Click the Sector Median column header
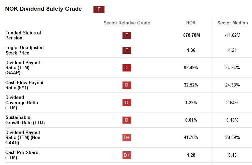The width and height of the screenshot is (252, 165). click(x=233, y=23)
